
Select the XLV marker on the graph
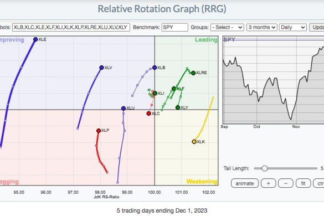point(101,68)
